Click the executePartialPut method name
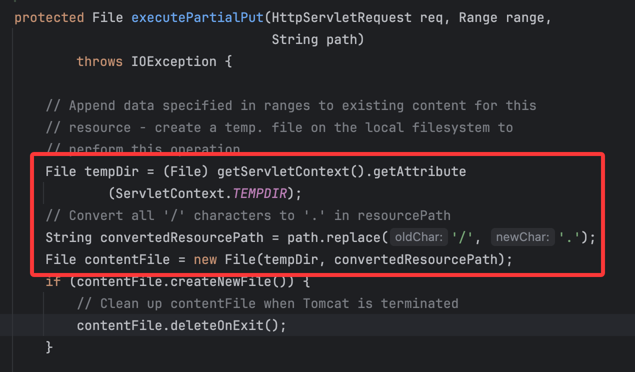 coord(197,18)
